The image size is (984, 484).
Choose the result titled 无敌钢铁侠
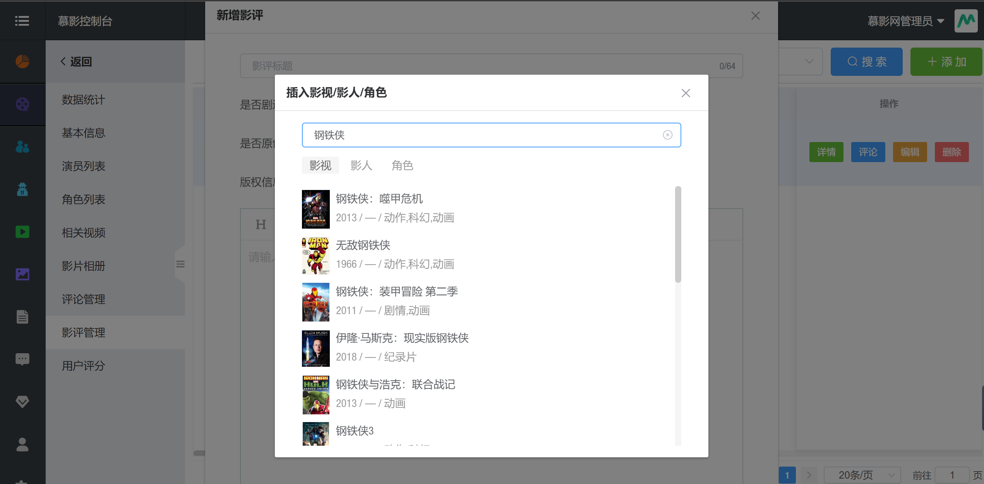click(363, 245)
